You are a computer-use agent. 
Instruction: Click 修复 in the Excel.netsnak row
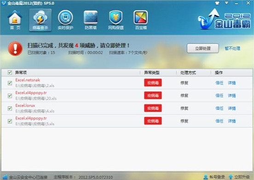185,83
